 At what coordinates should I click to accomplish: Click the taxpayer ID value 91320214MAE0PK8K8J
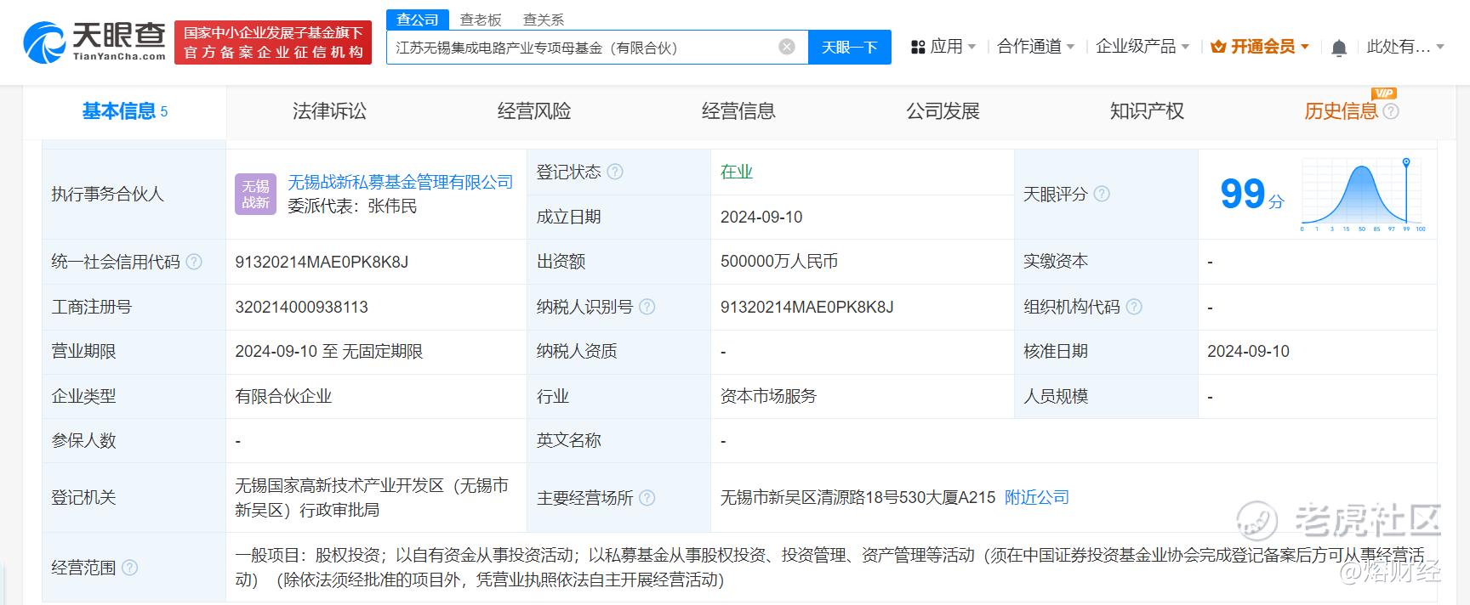tap(807, 307)
